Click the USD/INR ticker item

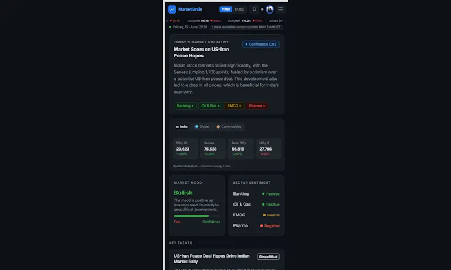click(x=204, y=21)
